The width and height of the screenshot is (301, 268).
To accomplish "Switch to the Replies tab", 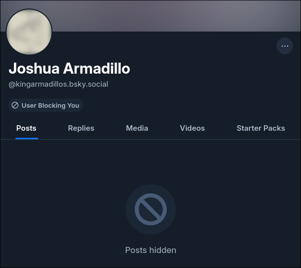I will coord(81,128).
